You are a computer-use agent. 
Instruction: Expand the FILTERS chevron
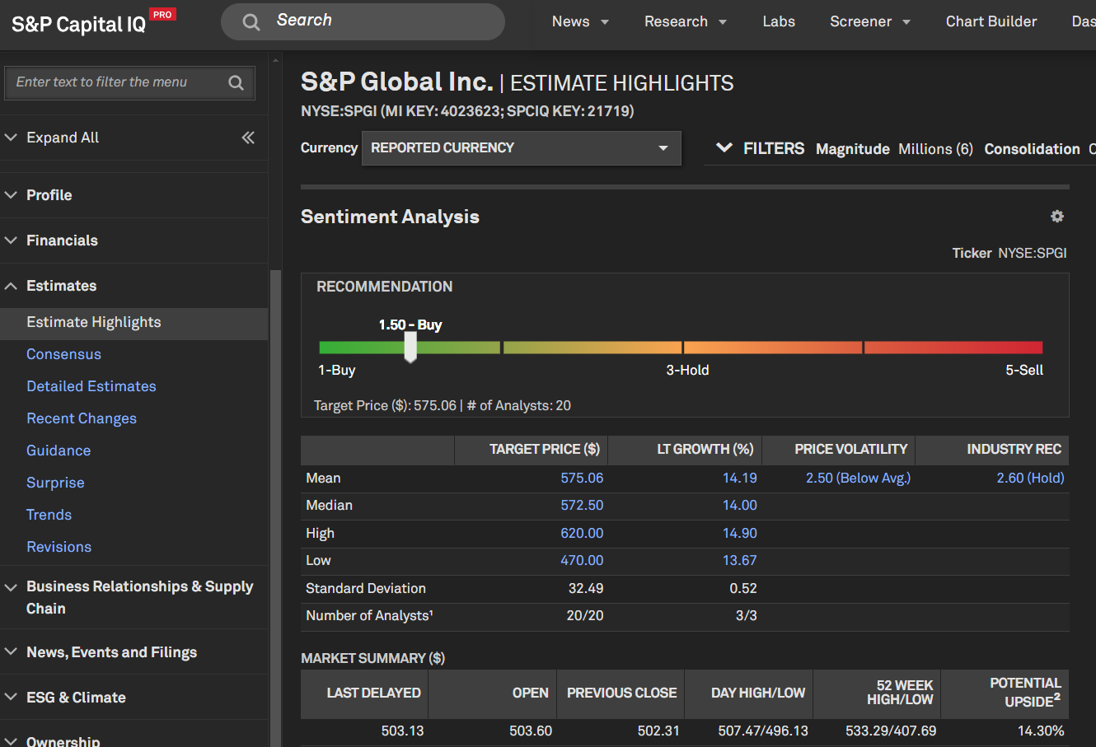[x=724, y=148]
